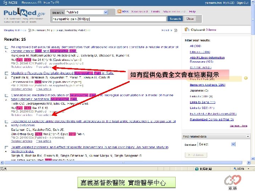This screenshot has width=255, height=191.
Task: Check result 4 ankle osteoarthritis article checkbox
Action: click(6, 121)
